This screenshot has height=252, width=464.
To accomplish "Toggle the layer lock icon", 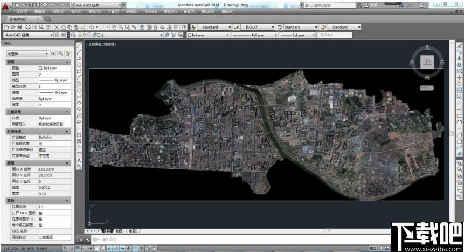I will [x=93, y=35].
